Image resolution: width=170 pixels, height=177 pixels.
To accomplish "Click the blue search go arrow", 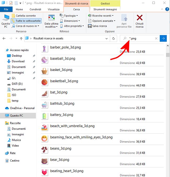I will [x=163, y=39].
